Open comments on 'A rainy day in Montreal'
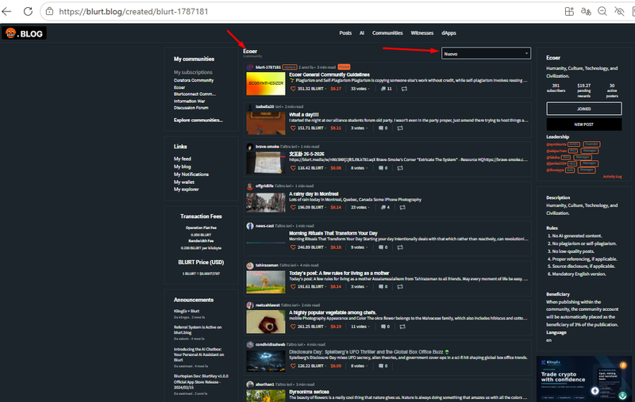This screenshot has height=402, width=635. (385, 208)
